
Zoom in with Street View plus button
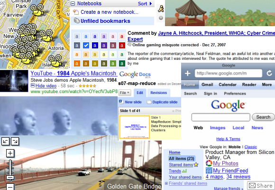(x=10, y=153)
